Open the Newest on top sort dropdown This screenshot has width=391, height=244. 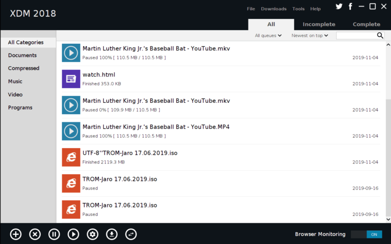pos(310,36)
